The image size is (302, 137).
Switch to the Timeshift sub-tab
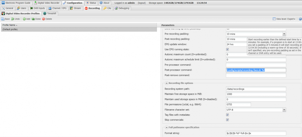[50, 14]
